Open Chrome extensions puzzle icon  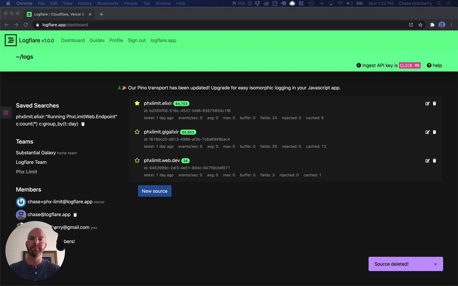pyautogui.click(x=432, y=25)
